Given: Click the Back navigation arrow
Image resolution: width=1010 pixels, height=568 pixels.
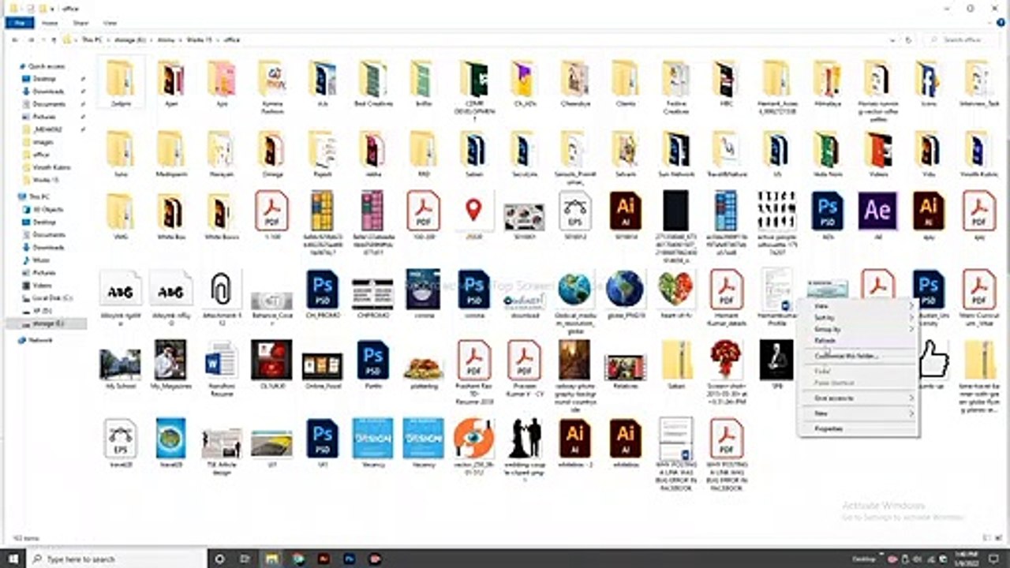Looking at the screenshot, I should pyautogui.click(x=14, y=39).
